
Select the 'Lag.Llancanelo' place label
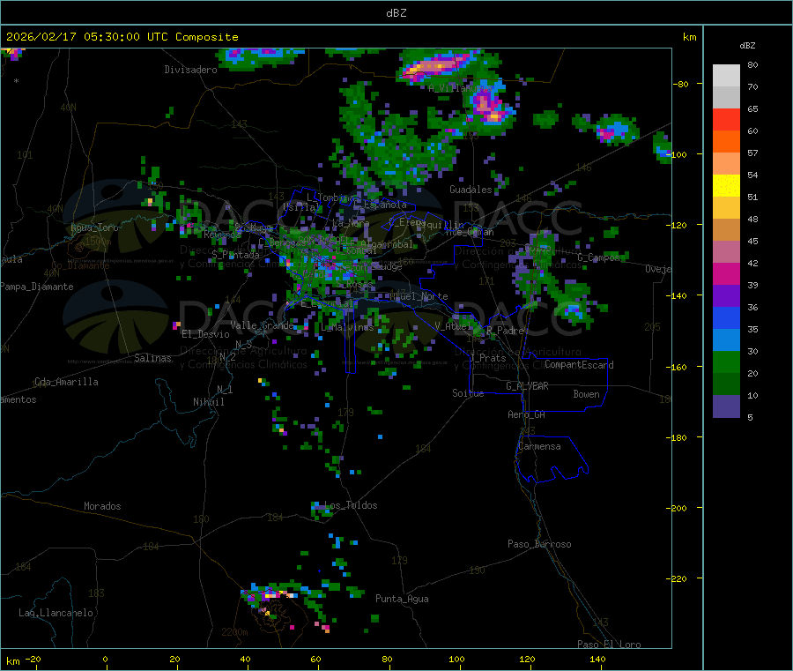pos(56,614)
